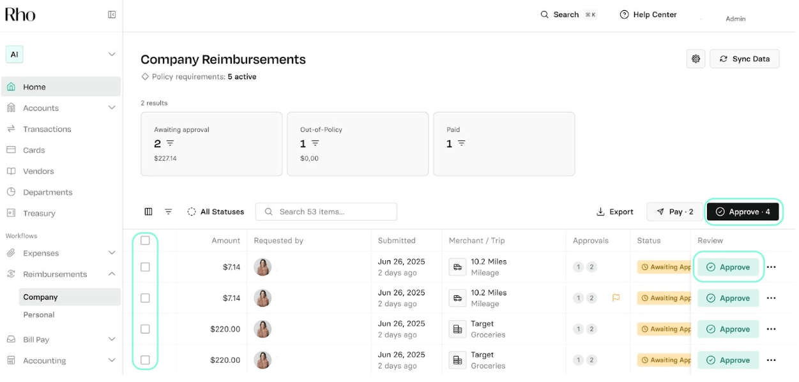Collapse the sidebar using the panel icon

click(x=112, y=15)
